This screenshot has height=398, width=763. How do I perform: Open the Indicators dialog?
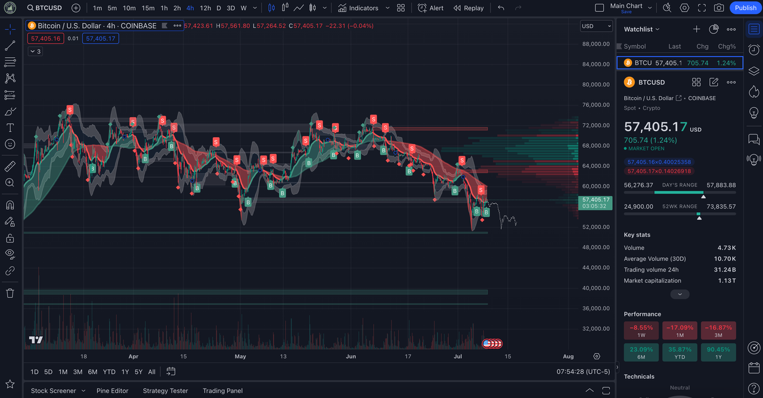(x=358, y=8)
